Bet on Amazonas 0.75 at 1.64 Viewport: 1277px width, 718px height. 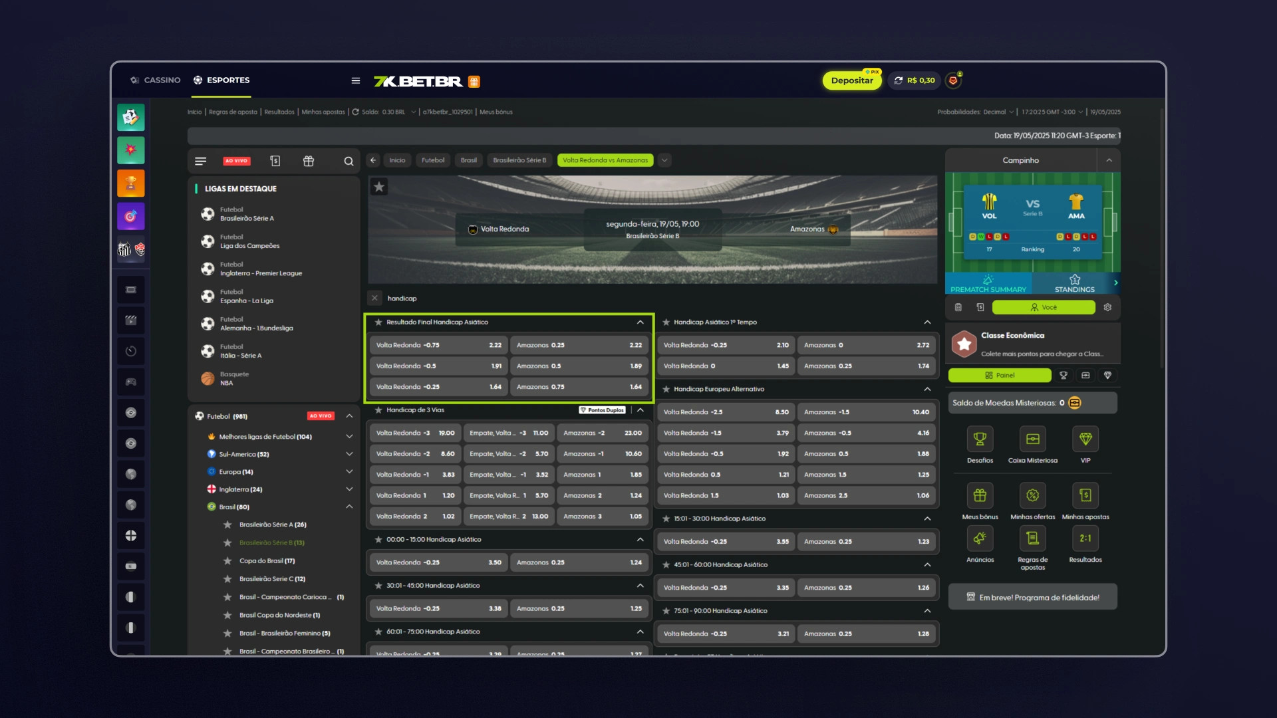579,387
